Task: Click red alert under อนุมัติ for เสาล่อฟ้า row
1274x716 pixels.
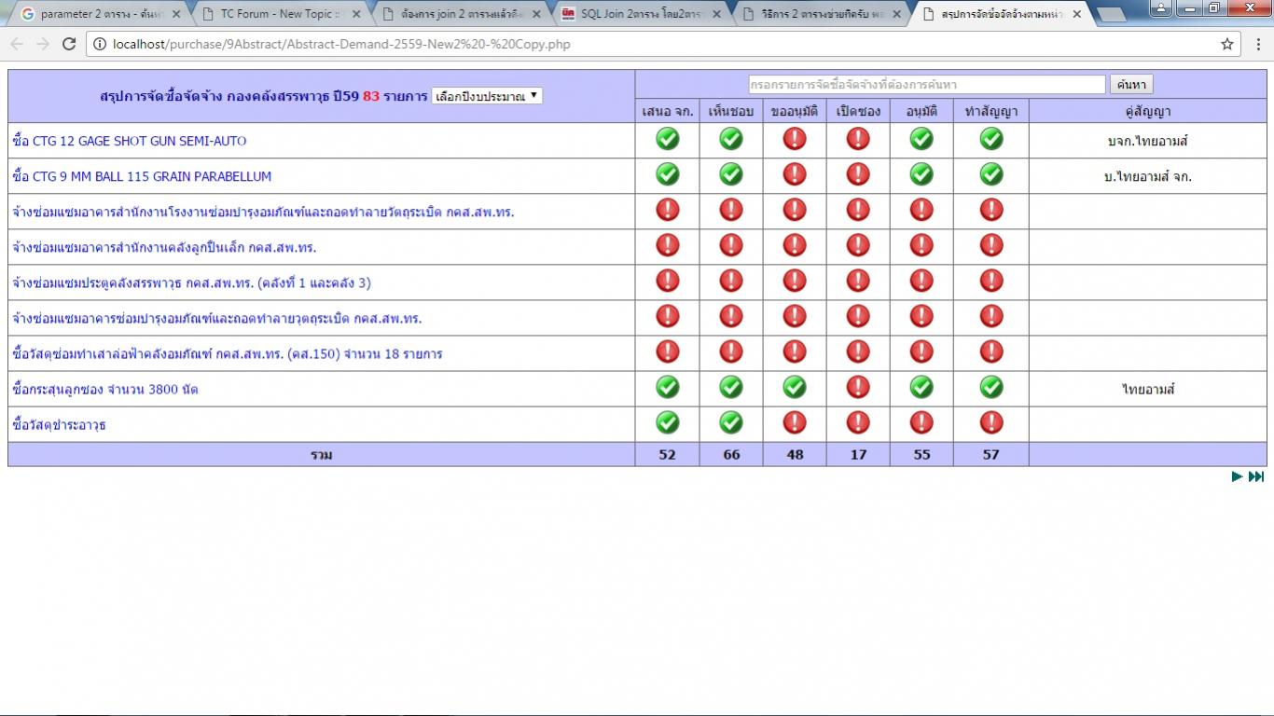Action: pyautogui.click(x=921, y=351)
